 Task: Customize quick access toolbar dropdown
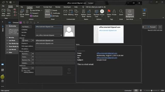(x=38, y=22)
